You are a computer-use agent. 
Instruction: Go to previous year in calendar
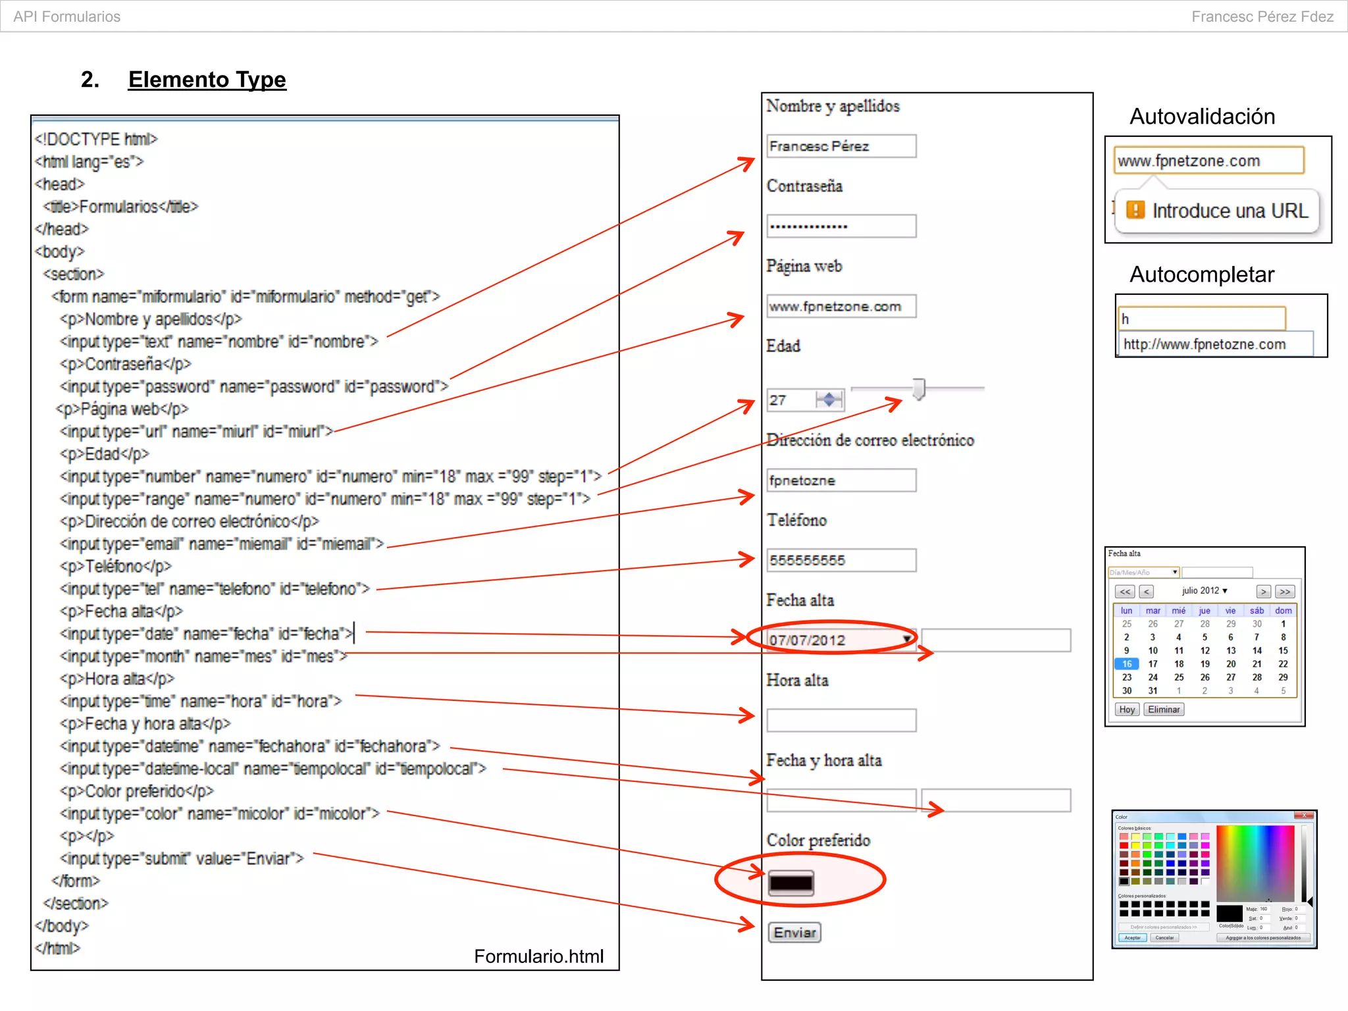[x=1126, y=592]
